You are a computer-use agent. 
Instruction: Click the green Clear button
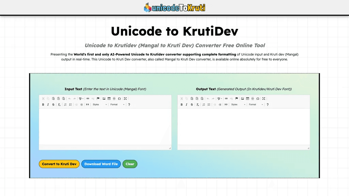coord(130,164)
